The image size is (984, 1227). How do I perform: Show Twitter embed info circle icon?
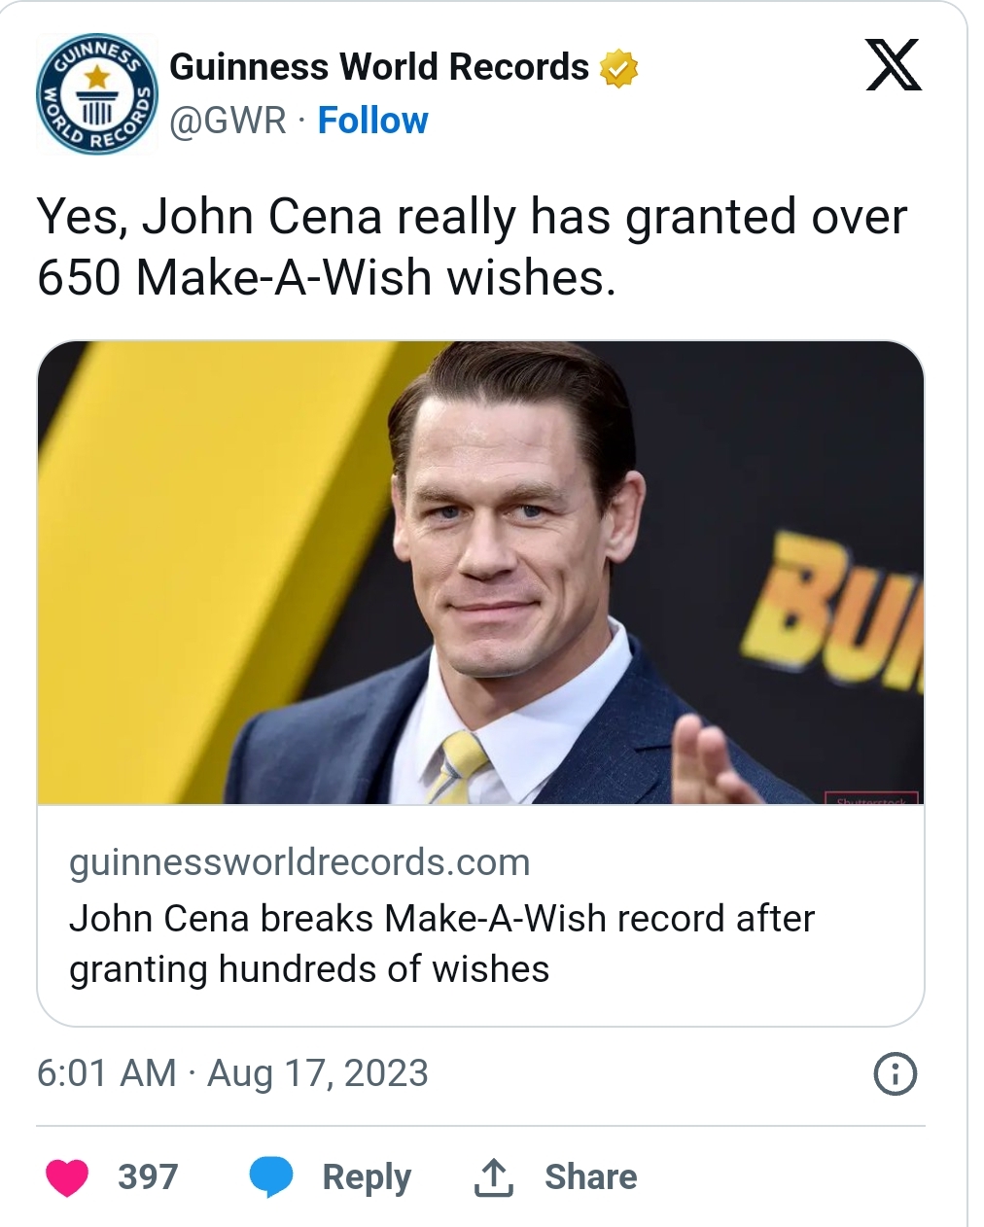[x=895, y=1074]
